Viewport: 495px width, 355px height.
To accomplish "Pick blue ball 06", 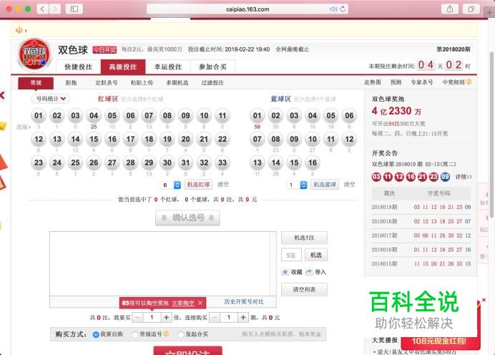I will (349, 116).
